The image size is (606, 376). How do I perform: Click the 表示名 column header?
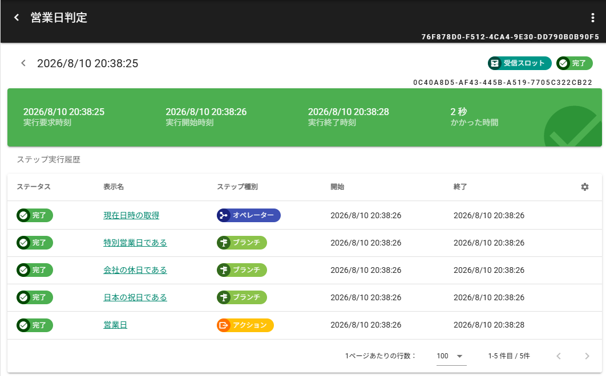coord(114,187)
